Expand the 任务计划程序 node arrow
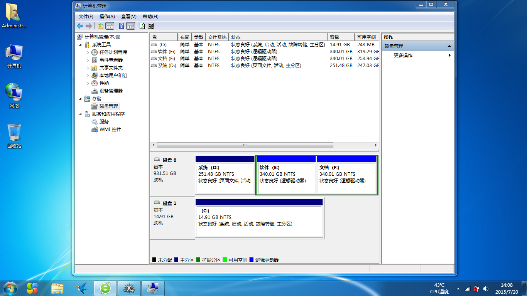The height and width of the screenshot is (296, 527). pos(88,52)
